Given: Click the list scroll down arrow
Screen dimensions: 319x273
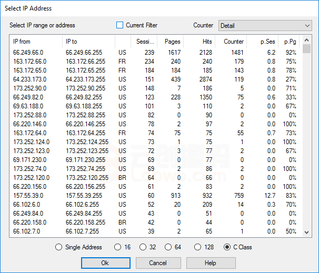Looking at the screenshot, I should (x=306, y=232).
